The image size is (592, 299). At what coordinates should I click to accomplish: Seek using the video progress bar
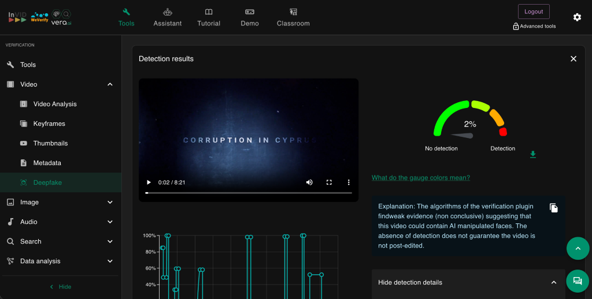tap(248, 193)
